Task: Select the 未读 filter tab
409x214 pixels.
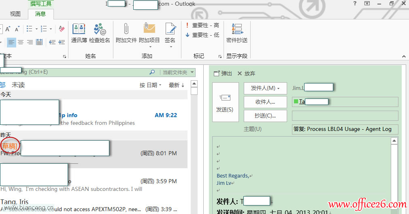Action: [x=18, y=85]
